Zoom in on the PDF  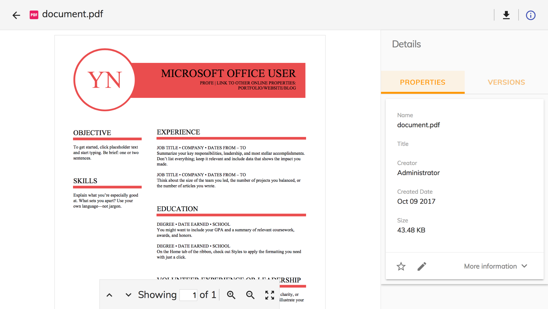click(231, 295)
